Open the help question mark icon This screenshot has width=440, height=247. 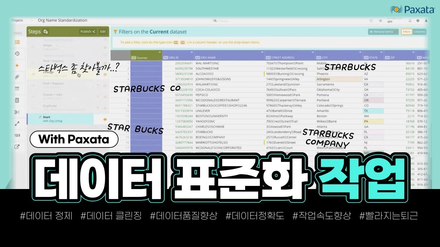tap(418, 21)
